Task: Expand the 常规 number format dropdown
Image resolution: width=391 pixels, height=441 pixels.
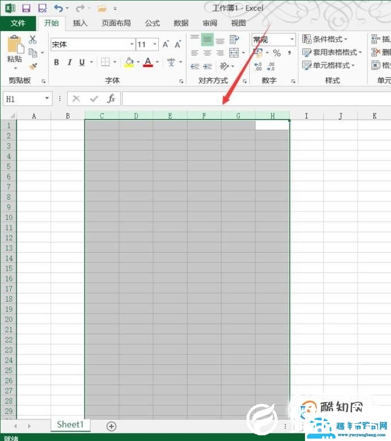Action: click(292, 40)
